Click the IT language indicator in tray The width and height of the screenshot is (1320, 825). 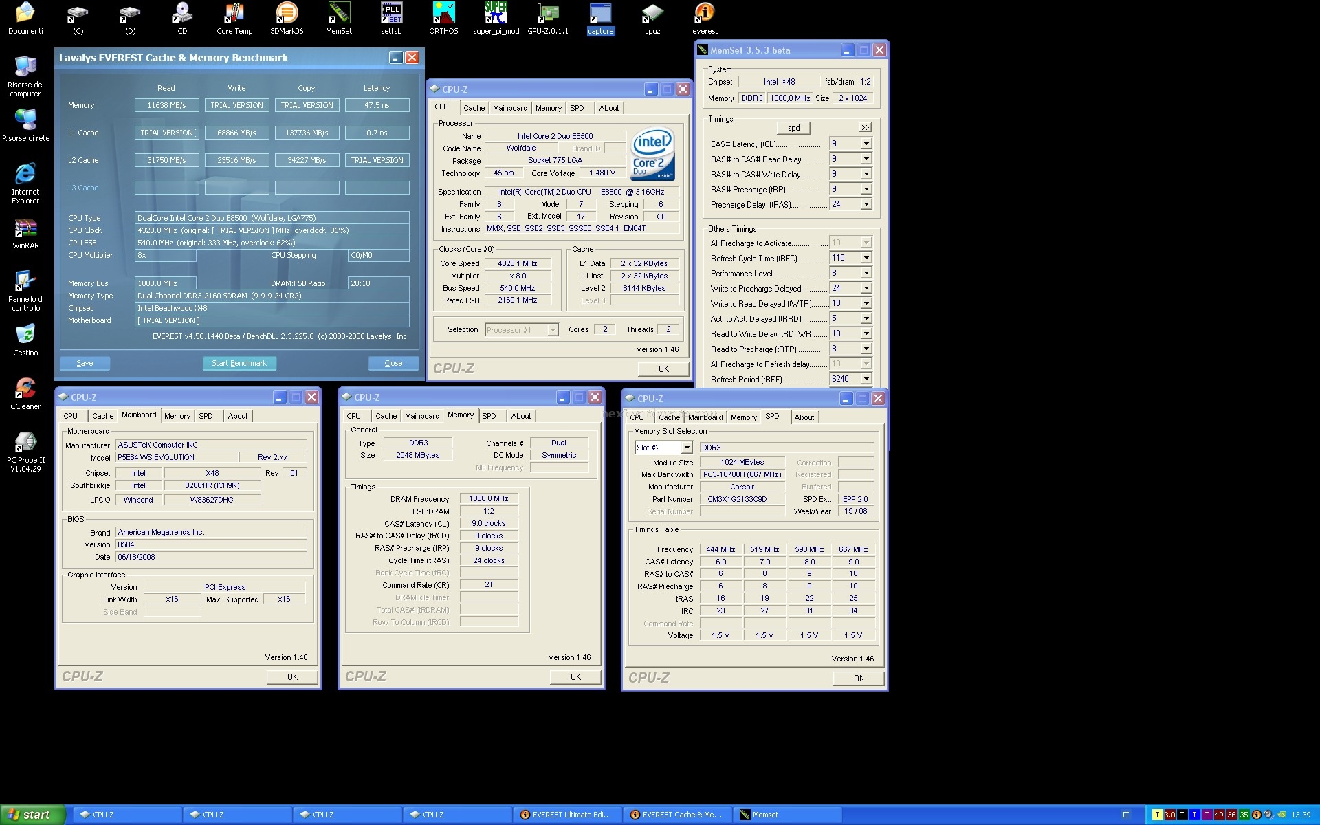(x=1125, y=815)
